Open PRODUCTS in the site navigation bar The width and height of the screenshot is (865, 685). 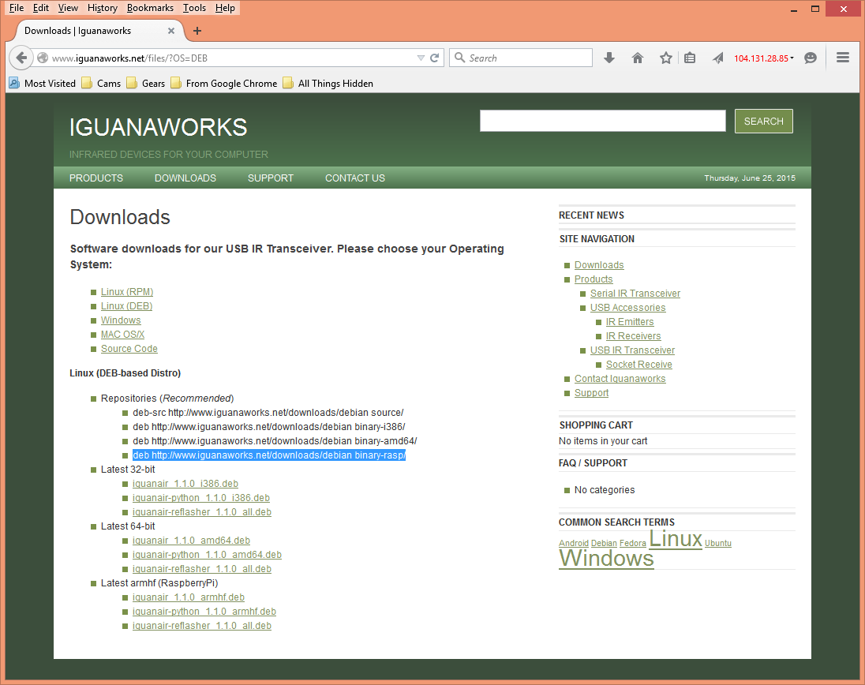click(x=96, y=178)
